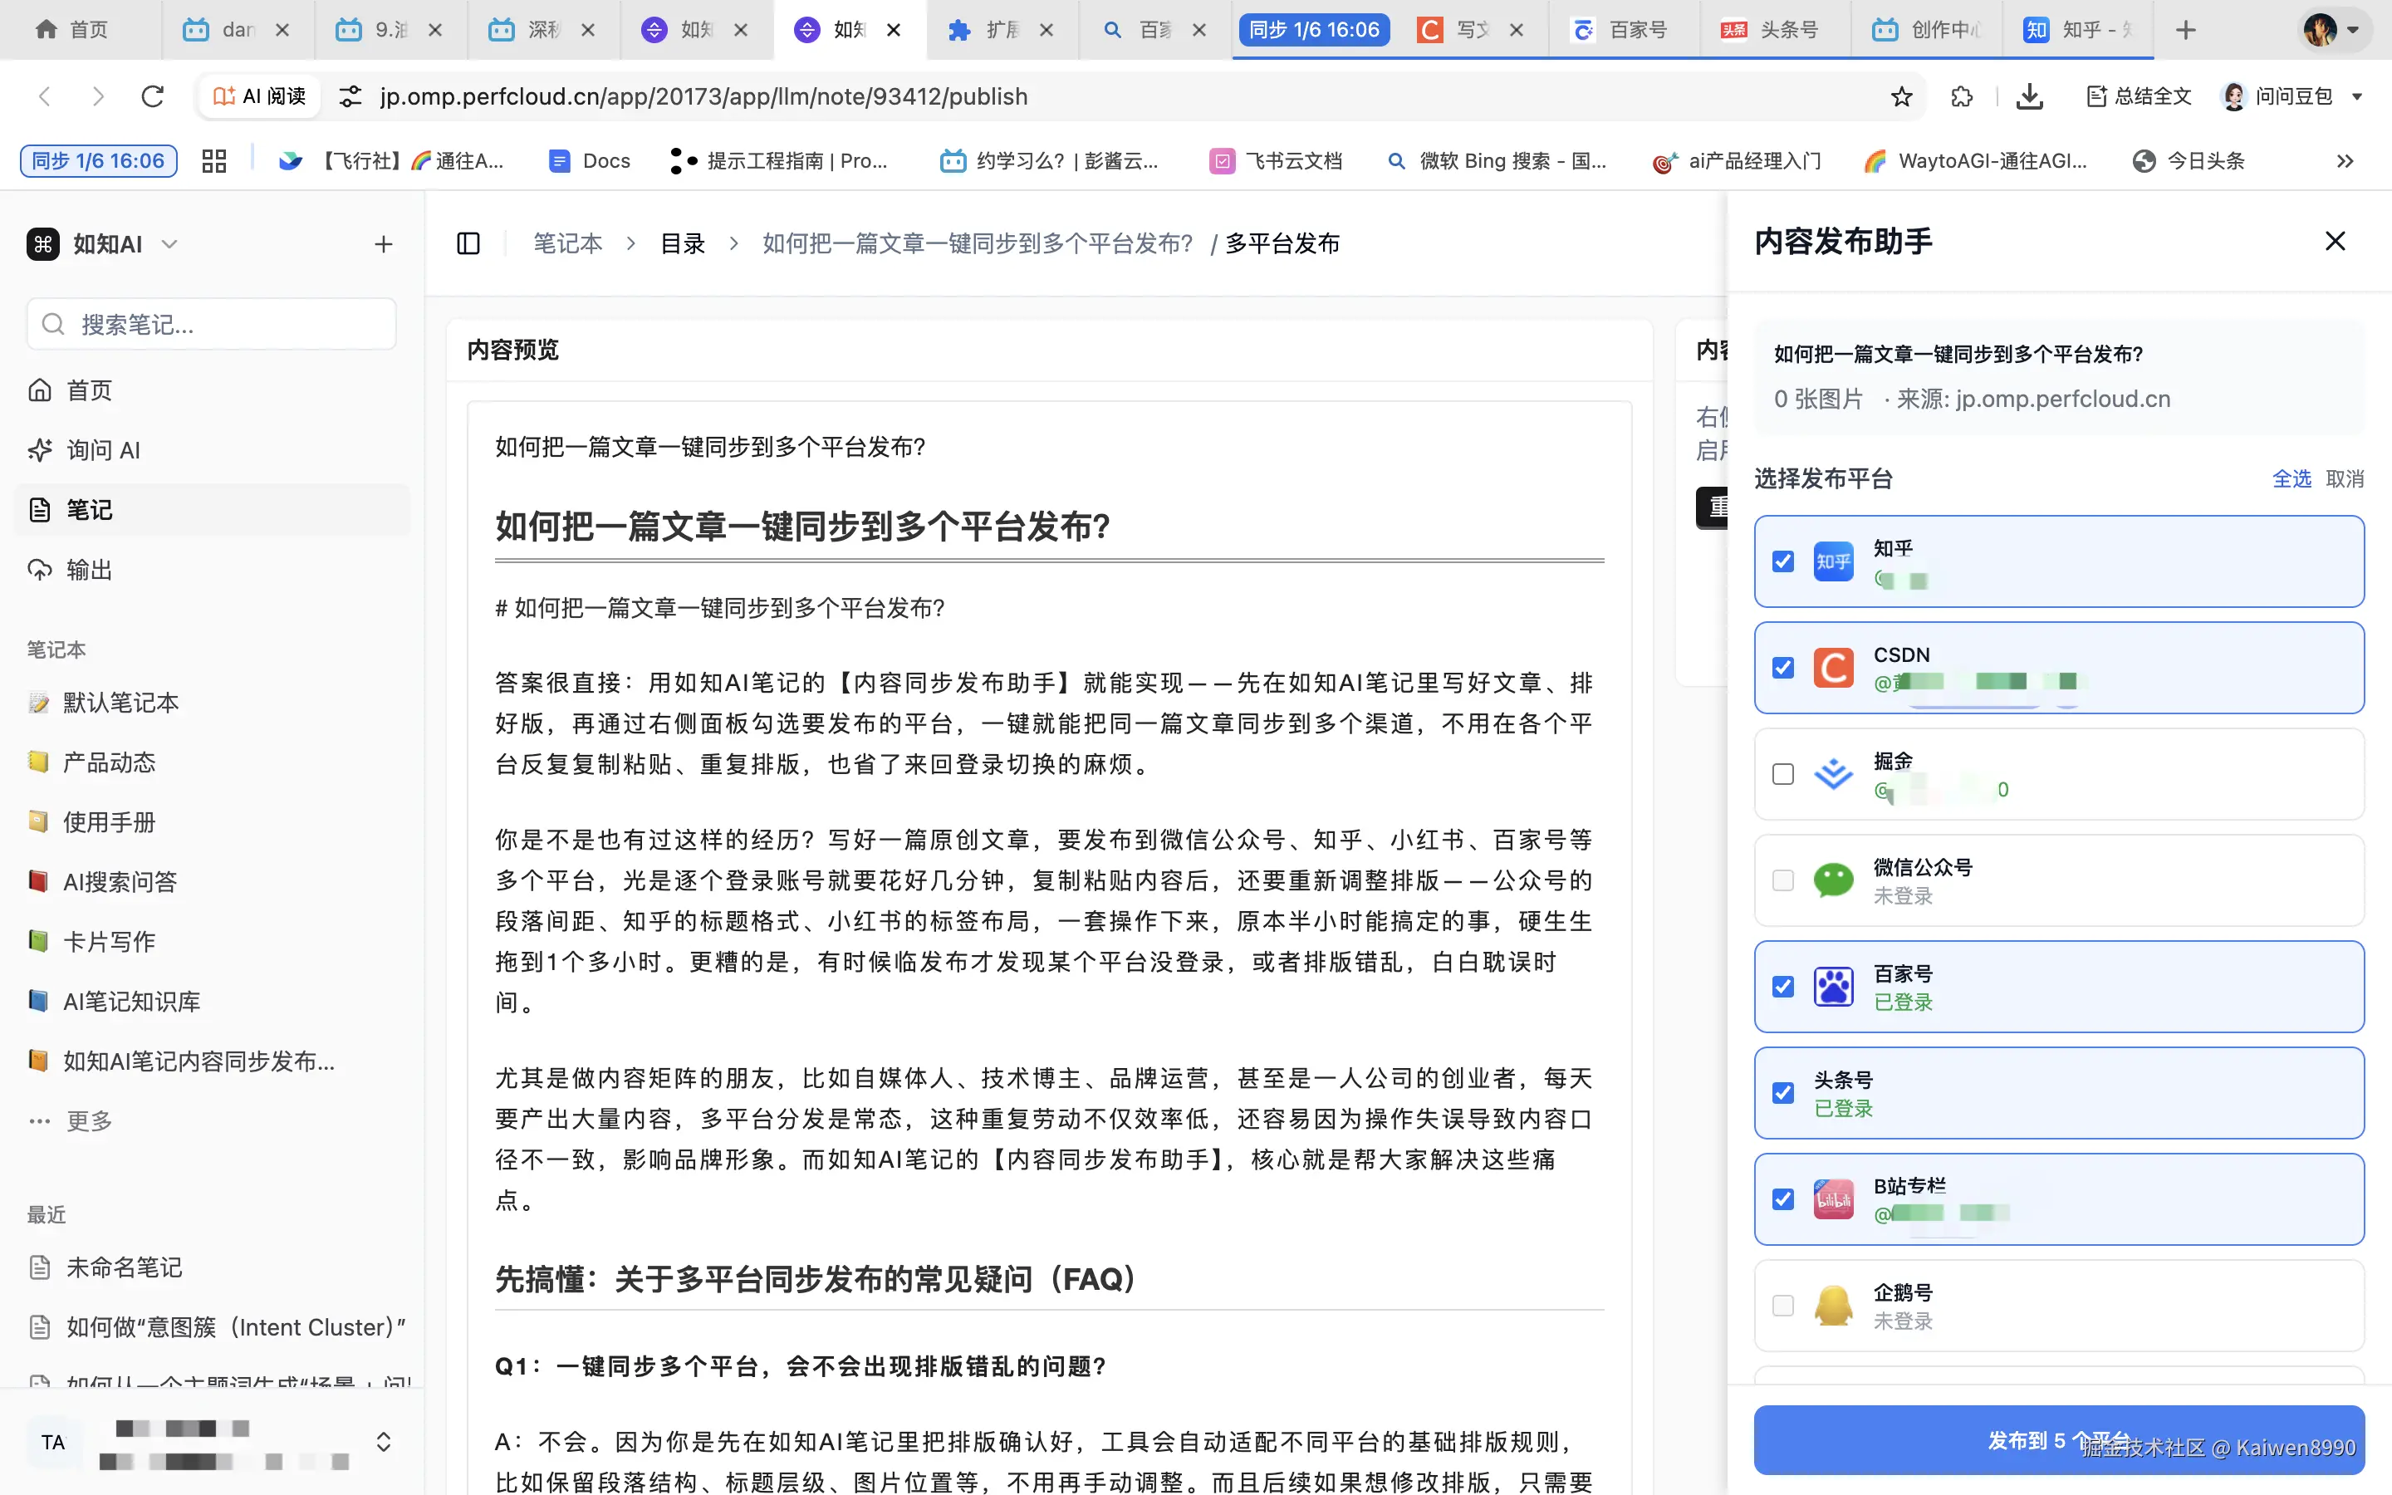2392x1495 pixels.
Task: Click the 全选 link
Action: pyautogui.click(x=2292, y=478)
